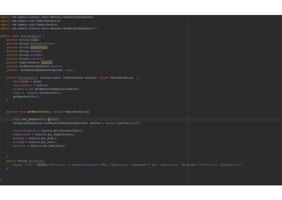Viewport: 282px width, 200px height.
Task: Click the 'results.get_Low()' call
Action: [x=42, y=142]
